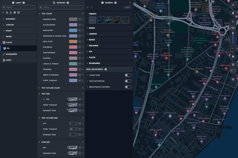Open dropdown next to Eat & Drink color

(x=80, y=42)
